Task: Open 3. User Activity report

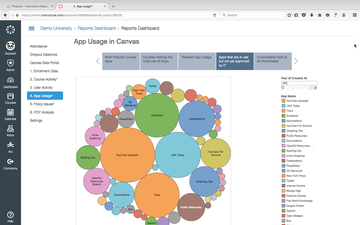Action: click(x=41, y=88)
